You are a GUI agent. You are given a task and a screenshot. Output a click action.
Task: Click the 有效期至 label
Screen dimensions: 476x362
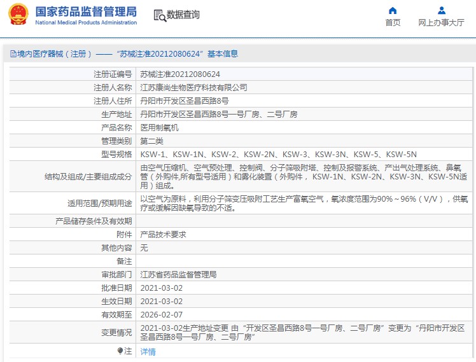coord(116,315)
